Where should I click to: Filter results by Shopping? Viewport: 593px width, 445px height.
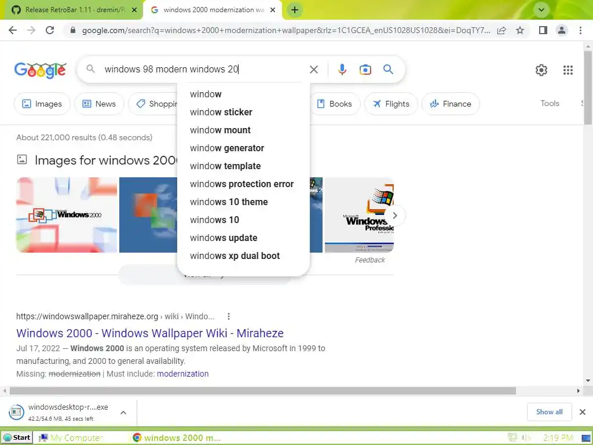tap(153, 104)
